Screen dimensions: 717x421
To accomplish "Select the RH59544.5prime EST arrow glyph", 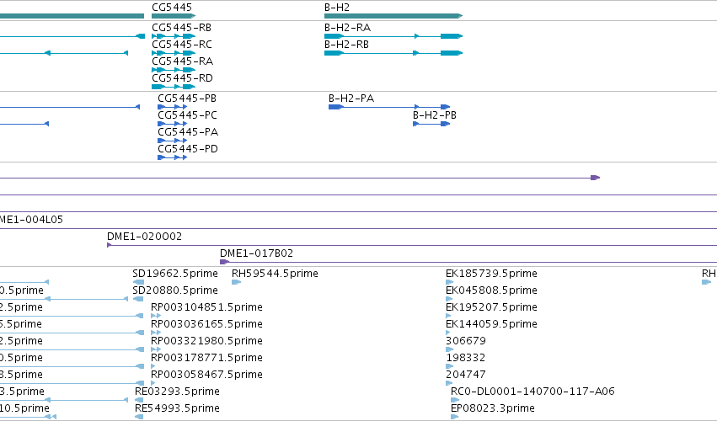I will coord(236,282).
